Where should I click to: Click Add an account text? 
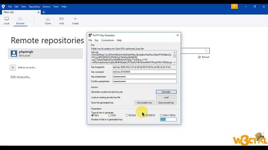tap(27, 67)
